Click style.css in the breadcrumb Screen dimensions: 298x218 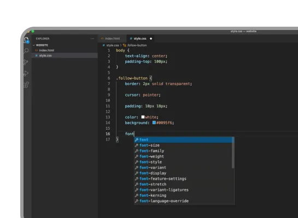(113, 45)
